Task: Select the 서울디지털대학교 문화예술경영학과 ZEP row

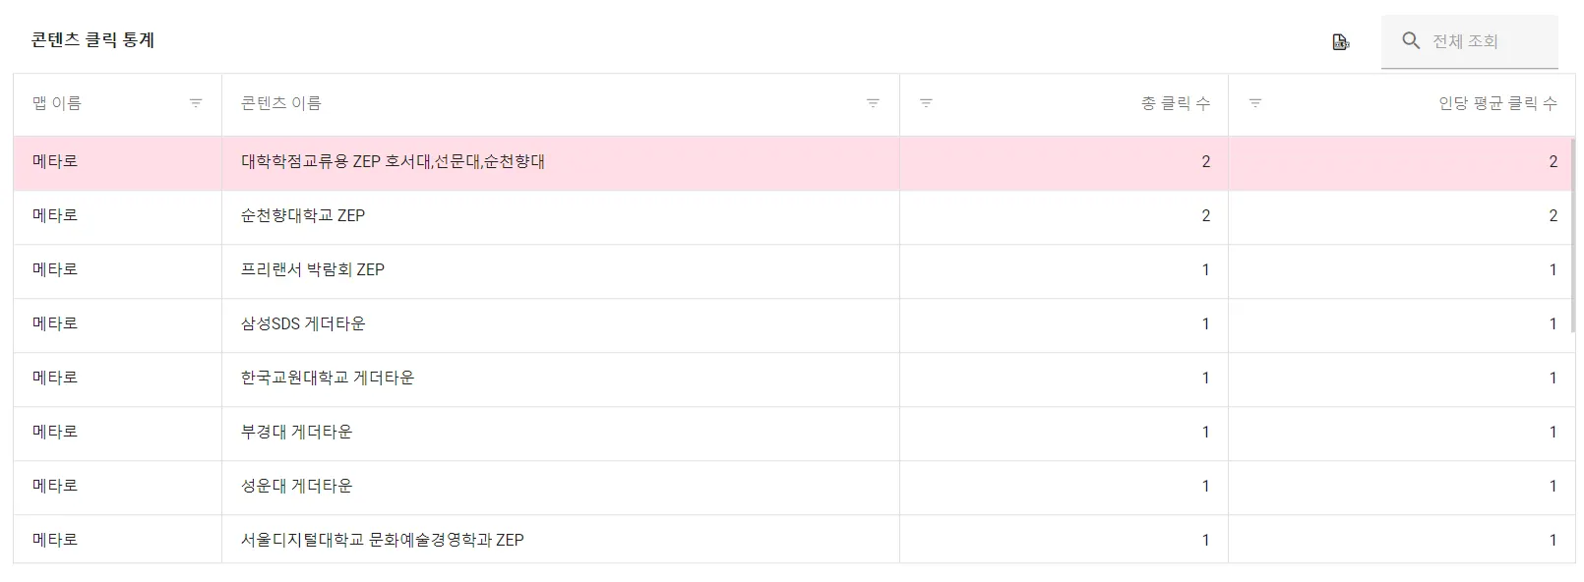Action: pos(382,540)
